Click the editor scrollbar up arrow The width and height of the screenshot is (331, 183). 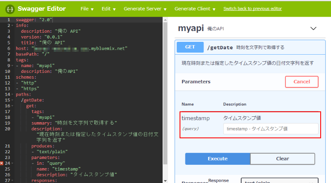(165, 20)
